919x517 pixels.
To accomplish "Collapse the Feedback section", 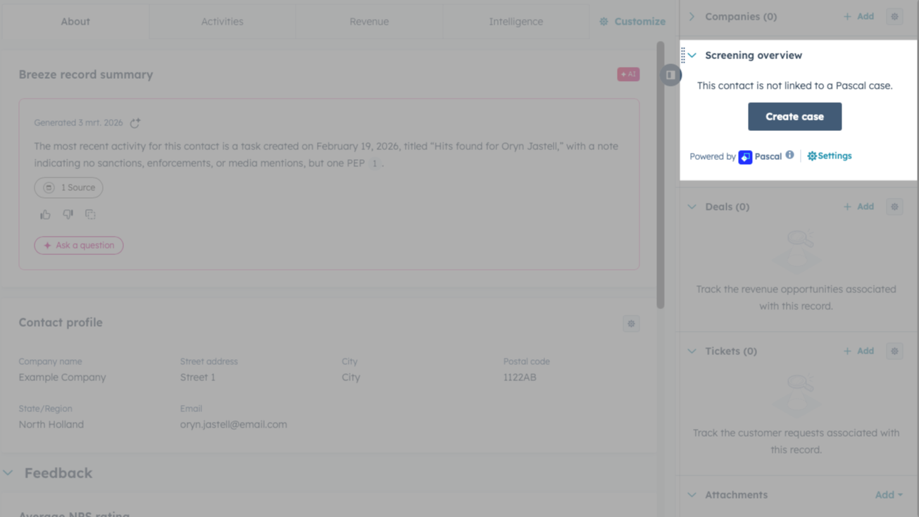I will click(8, 473).
